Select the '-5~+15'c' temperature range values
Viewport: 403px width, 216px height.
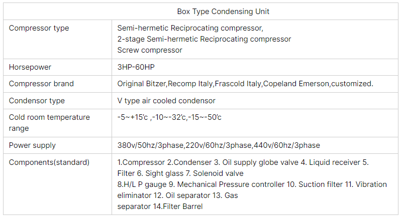pos(133,117)
